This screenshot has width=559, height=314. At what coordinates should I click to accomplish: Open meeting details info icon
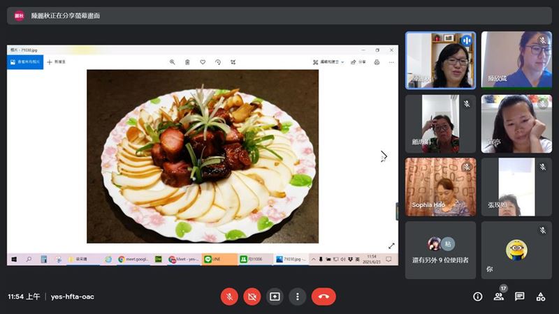pyautogui.click(x=478, y=297)
